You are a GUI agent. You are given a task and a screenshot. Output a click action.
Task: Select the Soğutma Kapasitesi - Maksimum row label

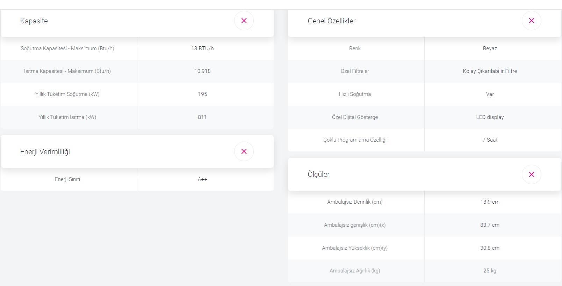[x=67, y=48]
